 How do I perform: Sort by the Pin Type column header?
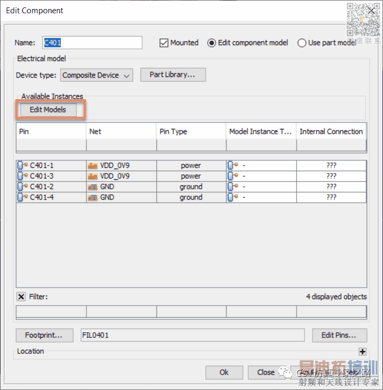click(192, 132)
